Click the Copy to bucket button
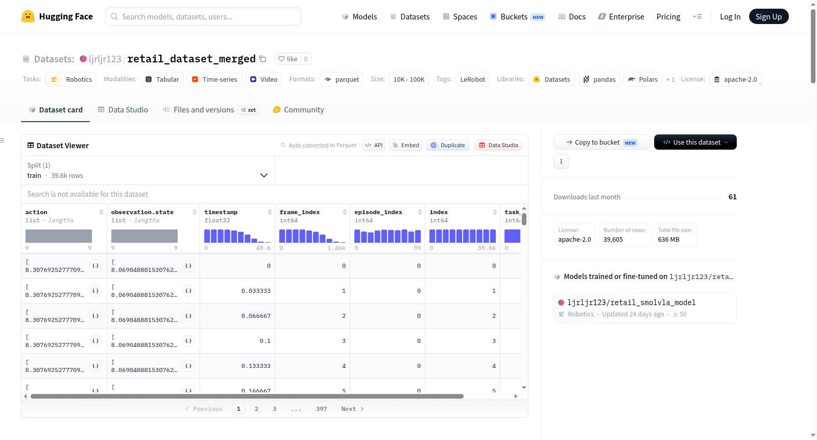This screenshot has height=440, width=817. (x=602, y=142)
